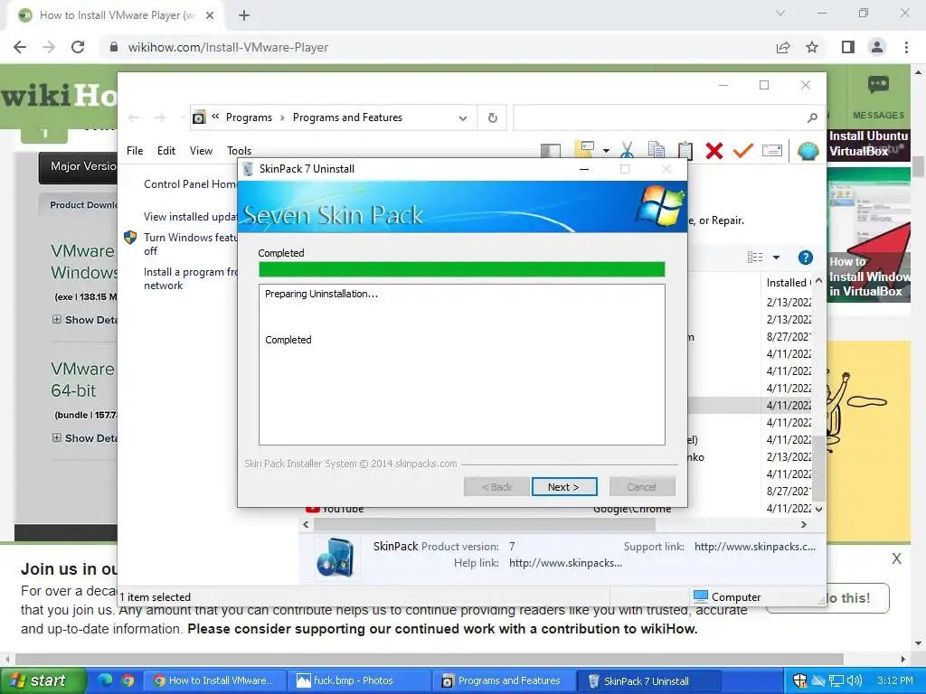This screenshot has width=926, height=694.
Task: Open the view options dropdown arrow
Action: pos(776,258)
